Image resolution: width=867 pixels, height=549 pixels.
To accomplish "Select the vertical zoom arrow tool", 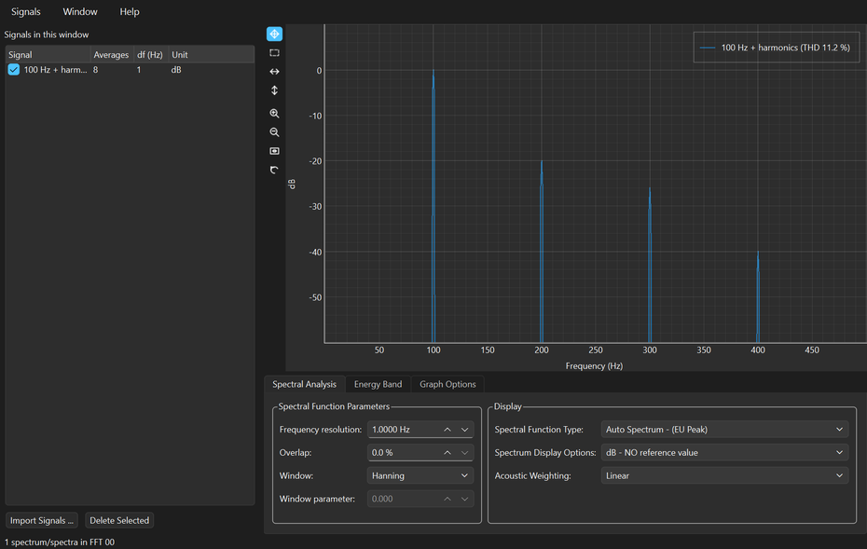I will tap(274, 90).
